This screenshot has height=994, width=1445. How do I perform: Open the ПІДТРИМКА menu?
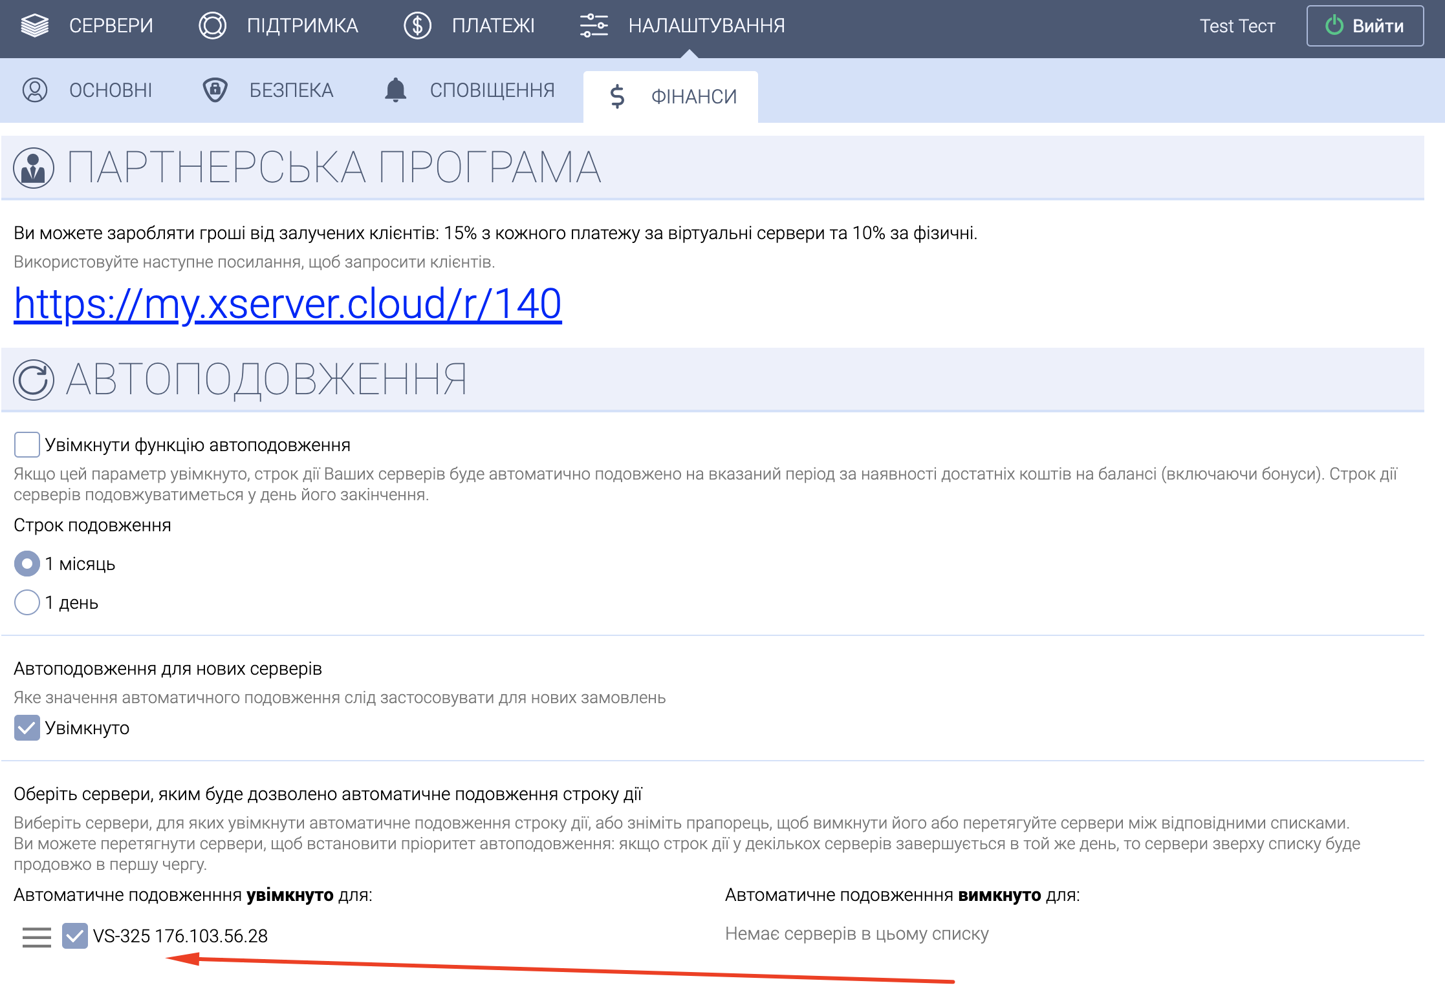tap(278, 26)
